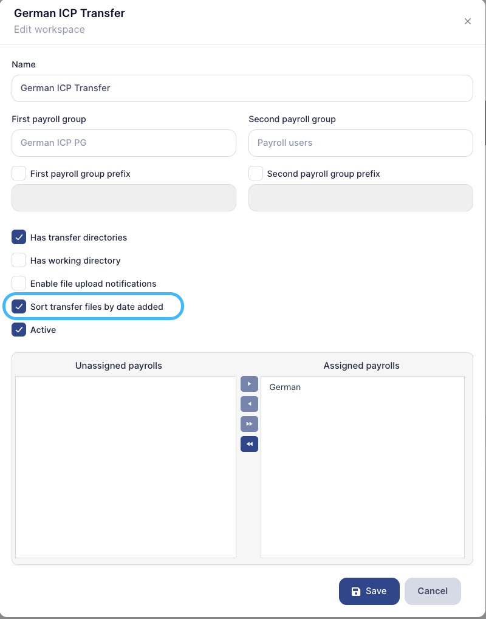Click the Second payroll group Payroll users field

(360, 143)
